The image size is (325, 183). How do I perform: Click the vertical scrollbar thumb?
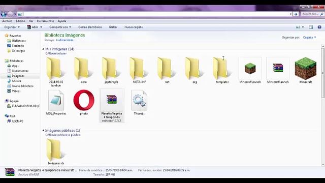click(x=323, y=73)
